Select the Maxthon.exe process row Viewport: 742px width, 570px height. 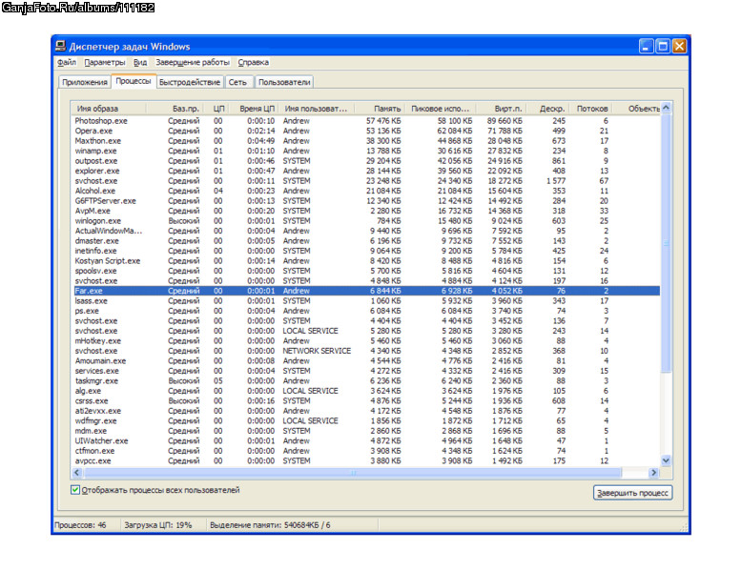[x=366, y=140]
